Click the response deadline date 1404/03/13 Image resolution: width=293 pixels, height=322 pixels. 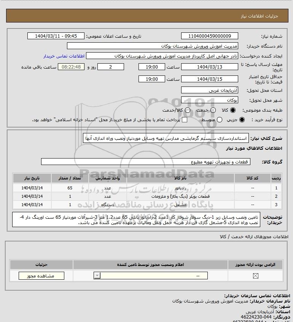coord(210,67)
